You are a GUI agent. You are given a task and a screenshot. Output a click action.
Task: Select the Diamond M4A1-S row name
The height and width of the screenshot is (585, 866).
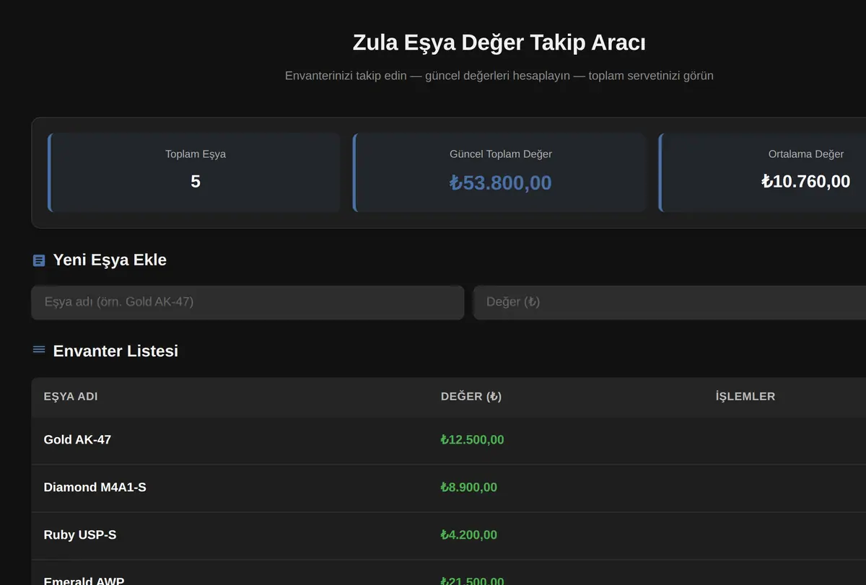[x=95, y=488]
